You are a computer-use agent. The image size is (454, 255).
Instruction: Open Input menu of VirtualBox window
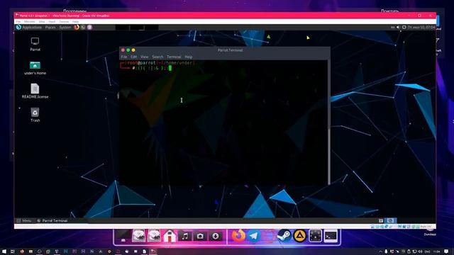52,22
